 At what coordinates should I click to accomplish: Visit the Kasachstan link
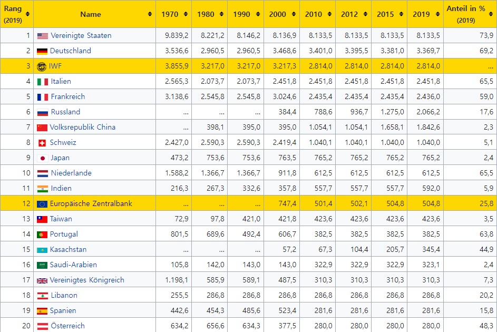click(68, 249)
